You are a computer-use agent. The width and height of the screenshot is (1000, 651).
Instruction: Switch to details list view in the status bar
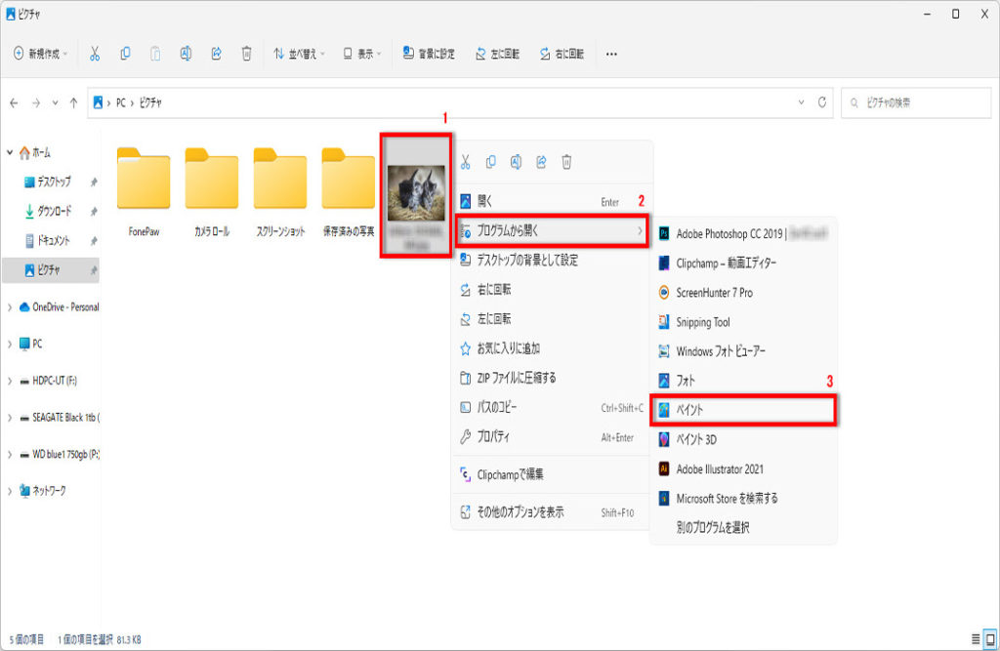point(975,638)
